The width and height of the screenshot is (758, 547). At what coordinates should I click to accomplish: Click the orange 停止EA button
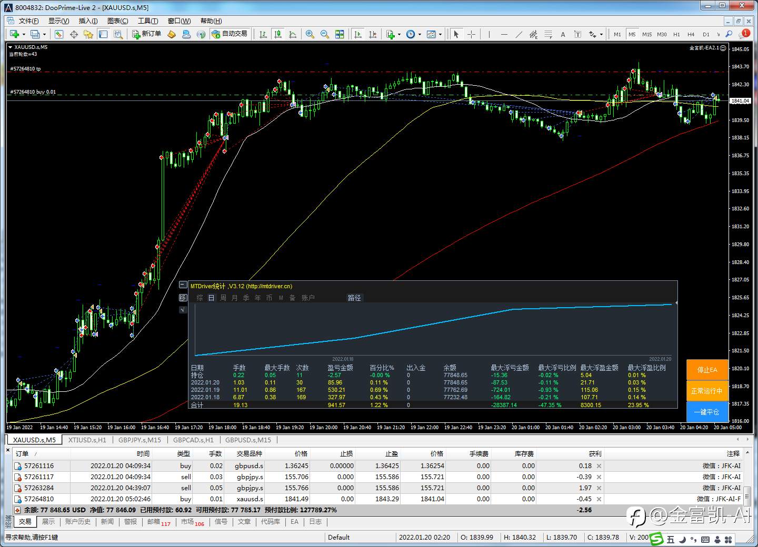707,370
